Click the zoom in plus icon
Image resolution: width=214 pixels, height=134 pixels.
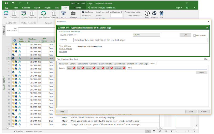click(195, 131)
